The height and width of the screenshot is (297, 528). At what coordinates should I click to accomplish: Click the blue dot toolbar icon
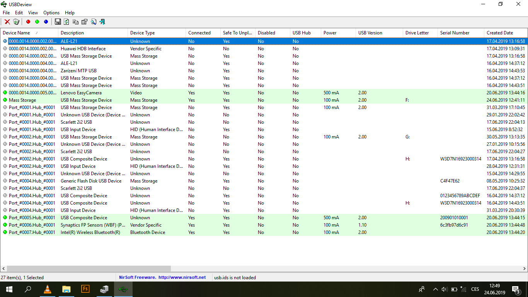tap(46, 22)
